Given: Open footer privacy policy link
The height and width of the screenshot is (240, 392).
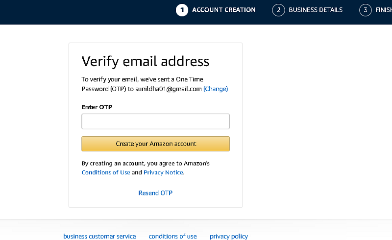Looking at the screenshot, I should tap(229, 236).
